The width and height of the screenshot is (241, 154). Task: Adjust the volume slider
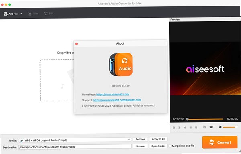(x=230, y=127)
